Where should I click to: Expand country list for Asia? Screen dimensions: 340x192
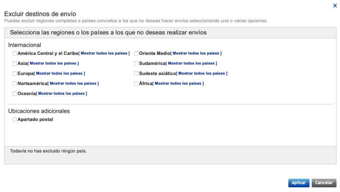(53, 63)
